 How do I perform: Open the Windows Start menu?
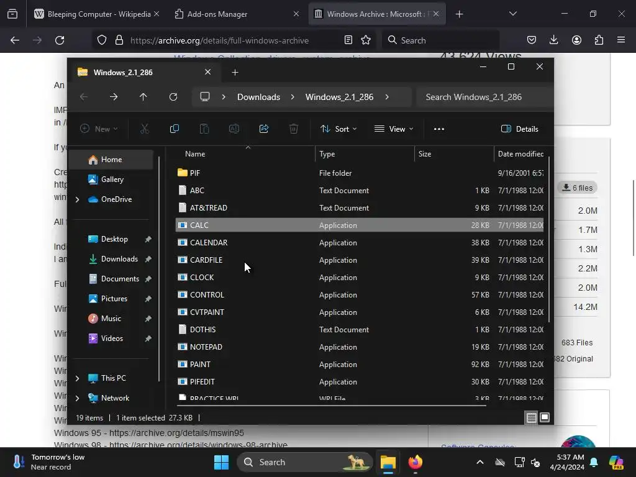click(222, 462)
